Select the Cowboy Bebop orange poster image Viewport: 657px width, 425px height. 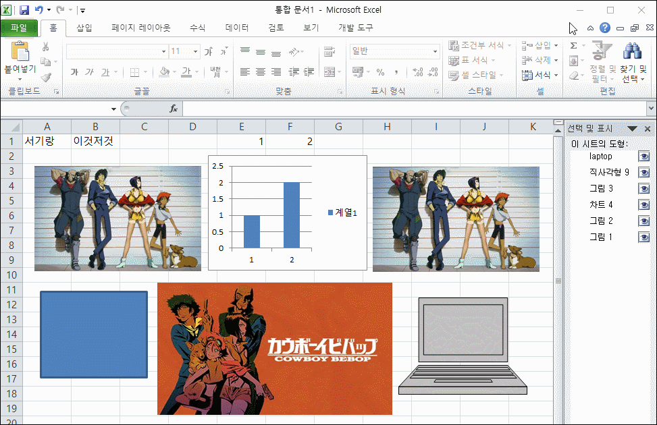pyautogui.click(x=274, y=348)
